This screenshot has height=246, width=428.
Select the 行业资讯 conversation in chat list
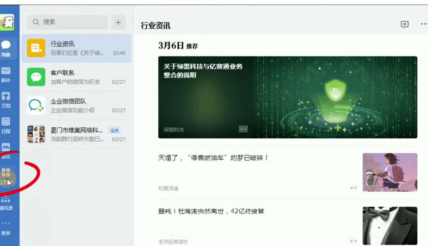point(76,48)
